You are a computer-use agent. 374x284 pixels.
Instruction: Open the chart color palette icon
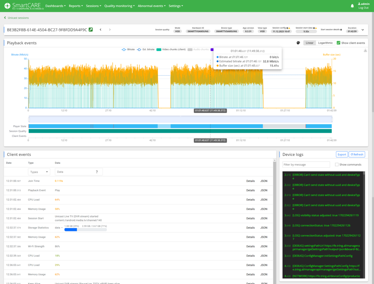(298, 43)
